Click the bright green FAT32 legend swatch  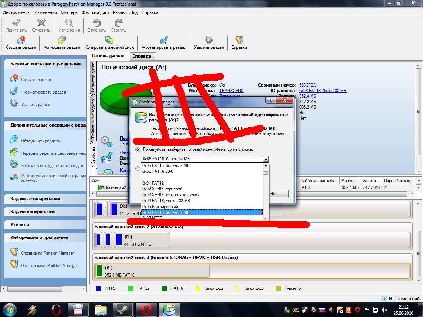tap(130, 288)
